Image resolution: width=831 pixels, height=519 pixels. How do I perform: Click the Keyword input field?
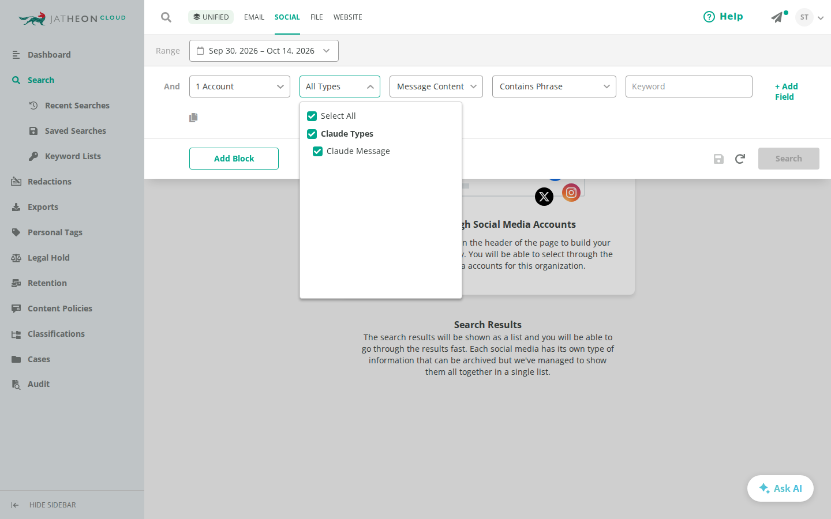point(689,86)
